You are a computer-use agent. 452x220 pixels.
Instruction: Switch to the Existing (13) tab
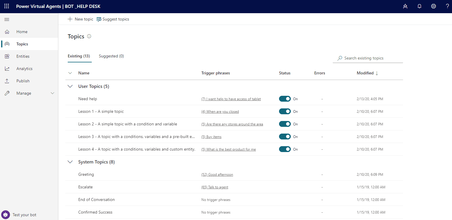pyautogui.click(x=79, y=56)
